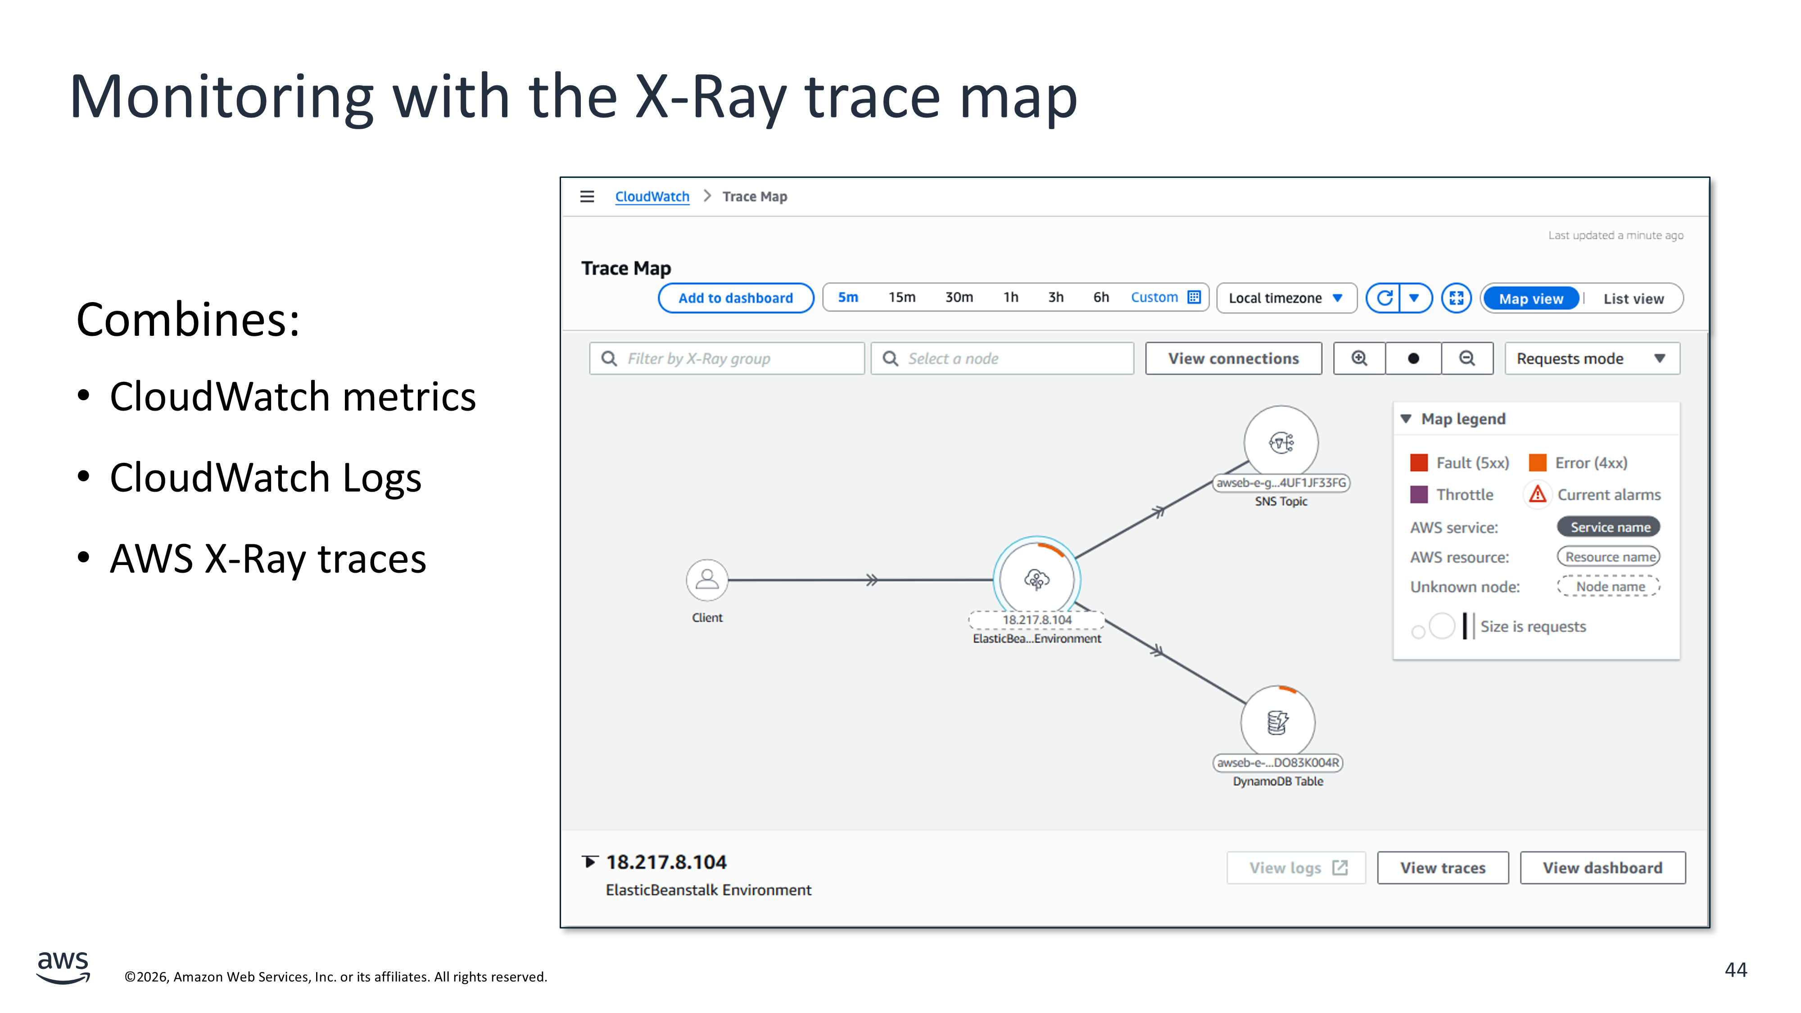This screenshot has height=1013, width=1801.
Task: Click the zoom out magnifier icon
Action: [1467, 359]
